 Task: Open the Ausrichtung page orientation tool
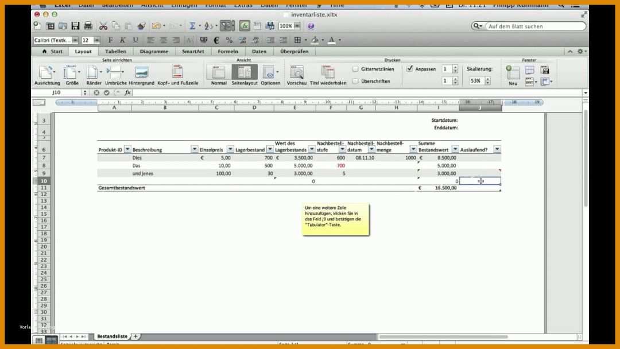click(x=47, y=72)
